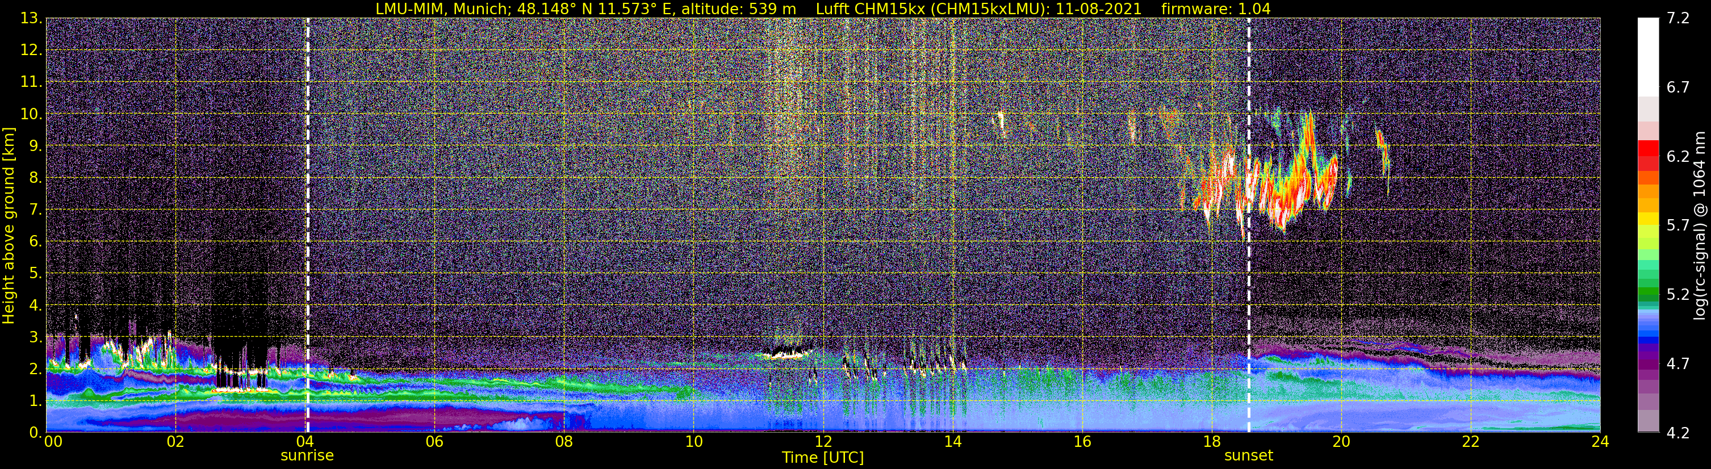Image resolution: width=1711 pixels, height=469 pixels.
Task: Click the time tick label "00"
Action: [x=53, y=442]
